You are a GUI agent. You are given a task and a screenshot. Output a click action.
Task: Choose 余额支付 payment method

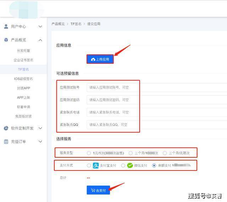coord(154,165)
